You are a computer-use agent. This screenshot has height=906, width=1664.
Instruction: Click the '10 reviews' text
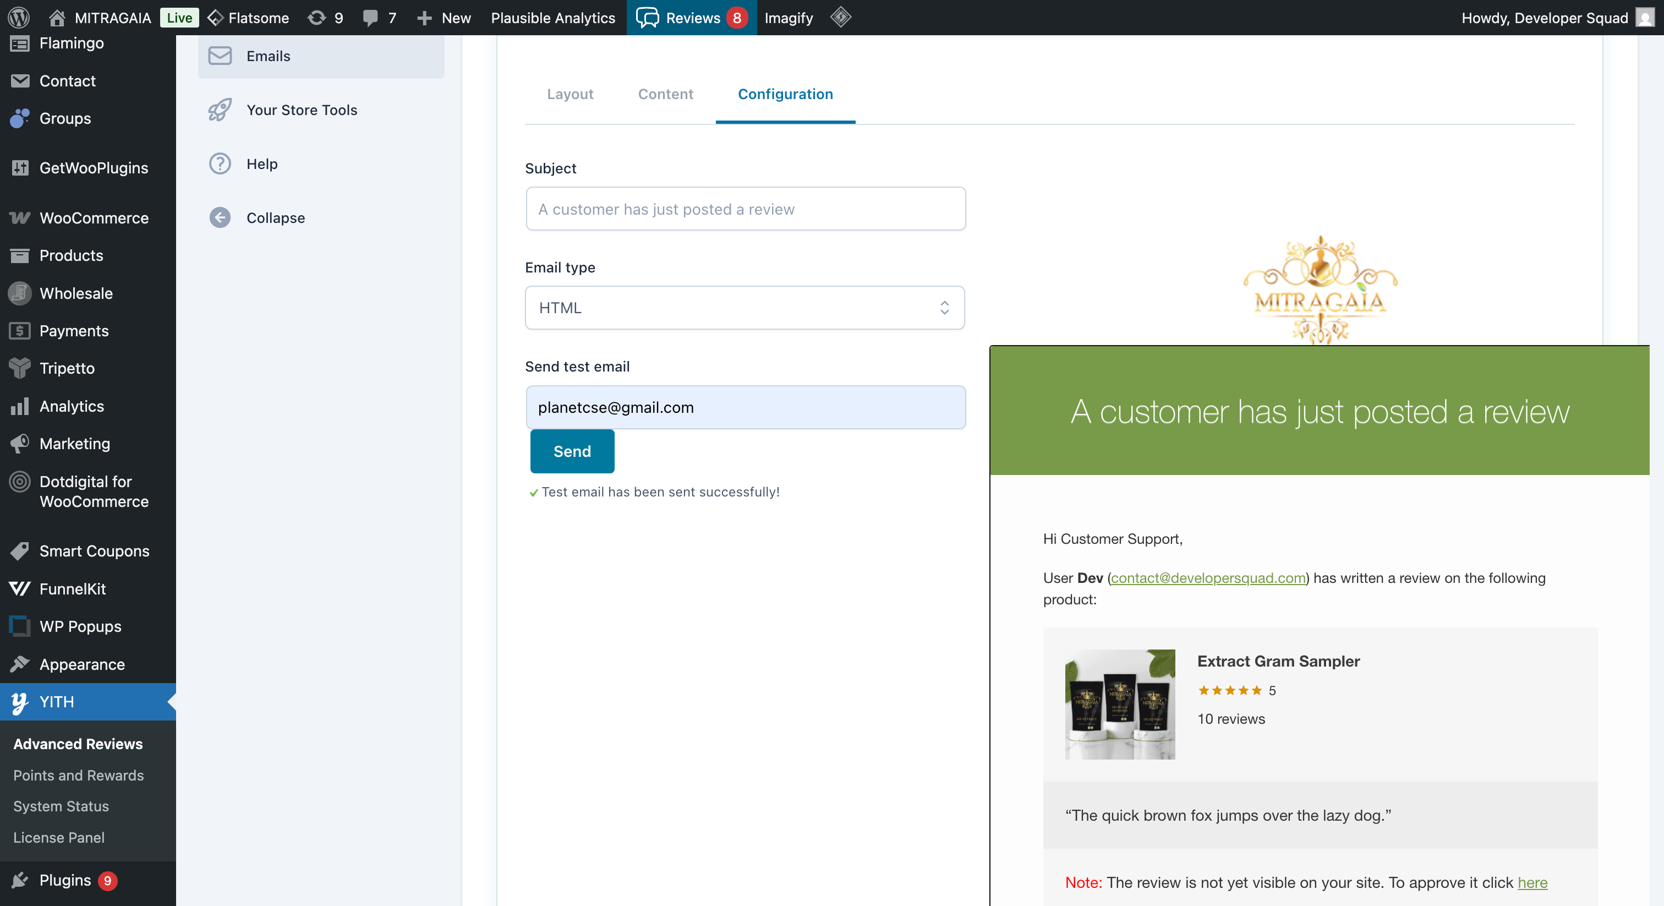(1231, 719)
